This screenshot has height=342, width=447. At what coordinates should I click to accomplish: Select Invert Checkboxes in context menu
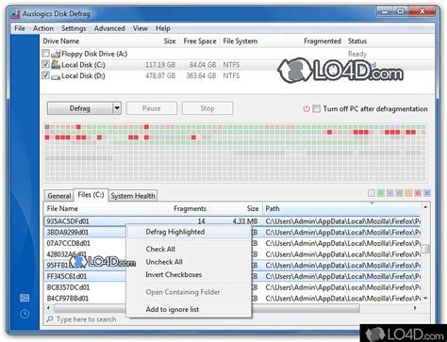tap(189, 275)
